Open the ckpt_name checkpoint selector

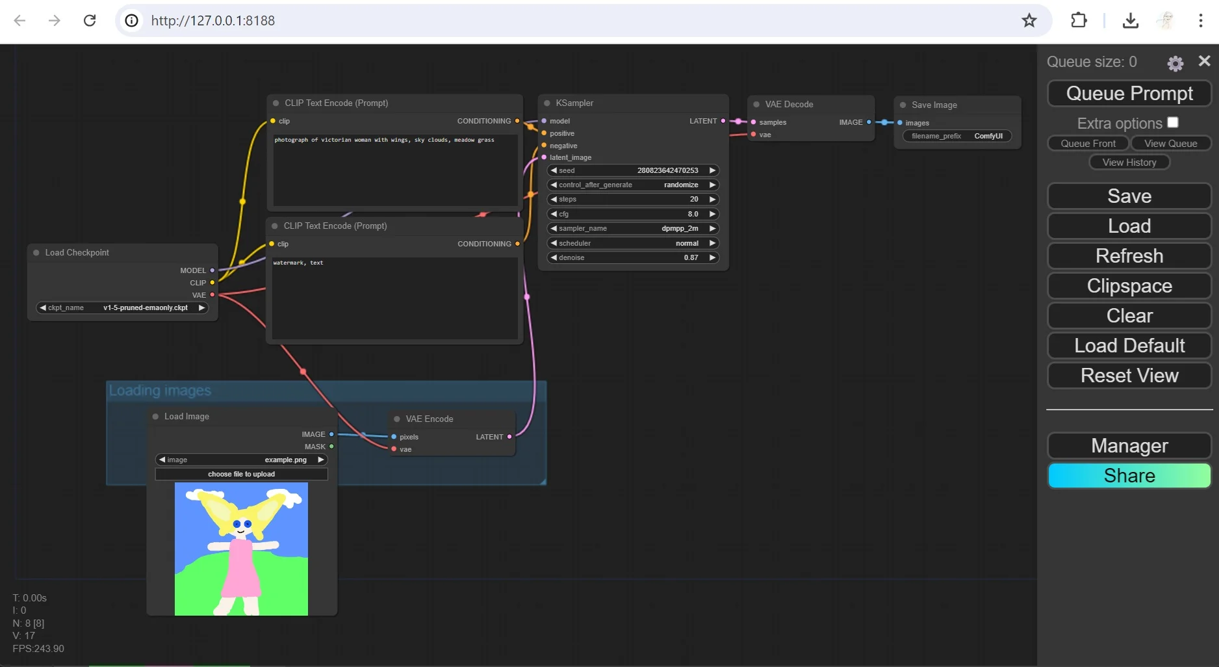pos(122,308)
